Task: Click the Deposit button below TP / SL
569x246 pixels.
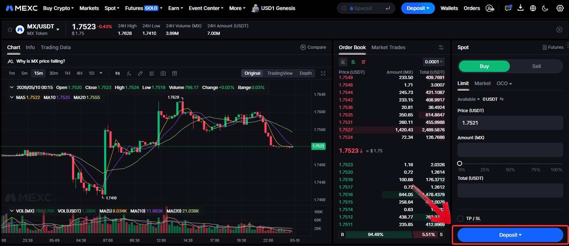Action: click(510, 235)
